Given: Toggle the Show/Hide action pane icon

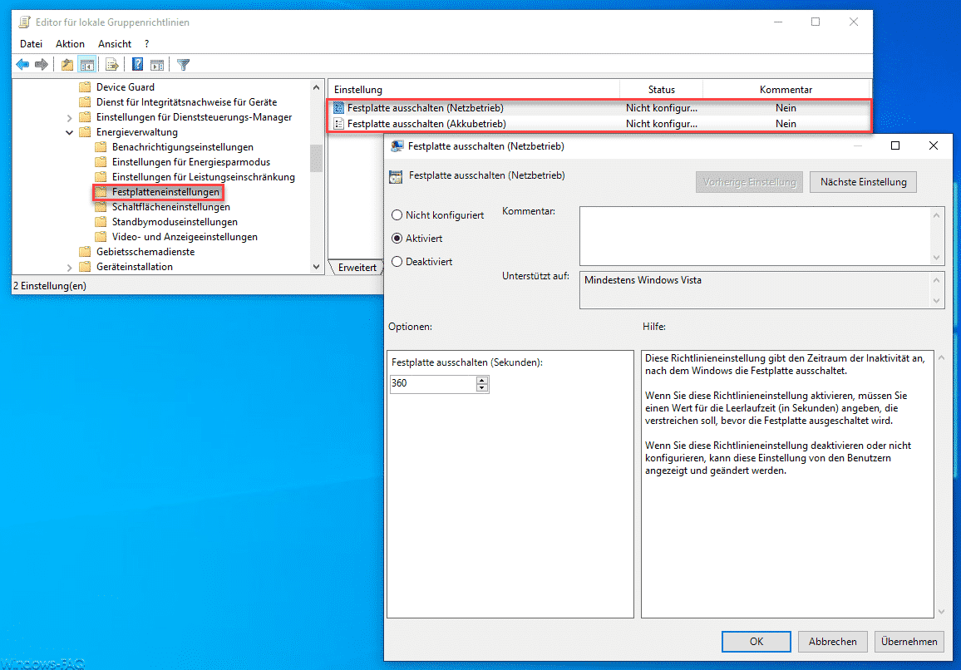Looking at the screenshot, I should (x=157, y=64).
